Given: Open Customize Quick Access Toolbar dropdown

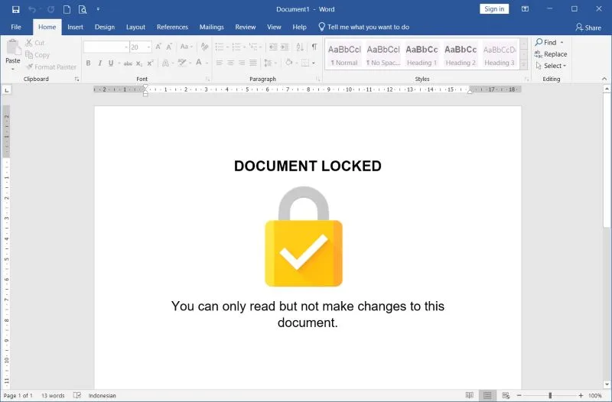Looking at the screenshot, I should click(x=99, y=9).
